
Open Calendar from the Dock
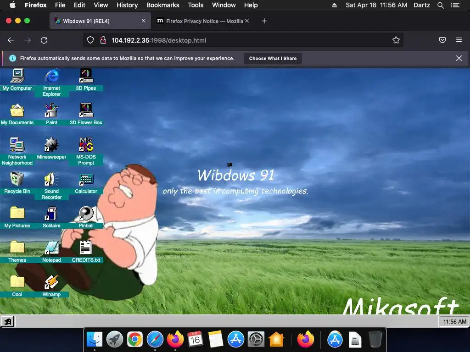pos(196,340)
